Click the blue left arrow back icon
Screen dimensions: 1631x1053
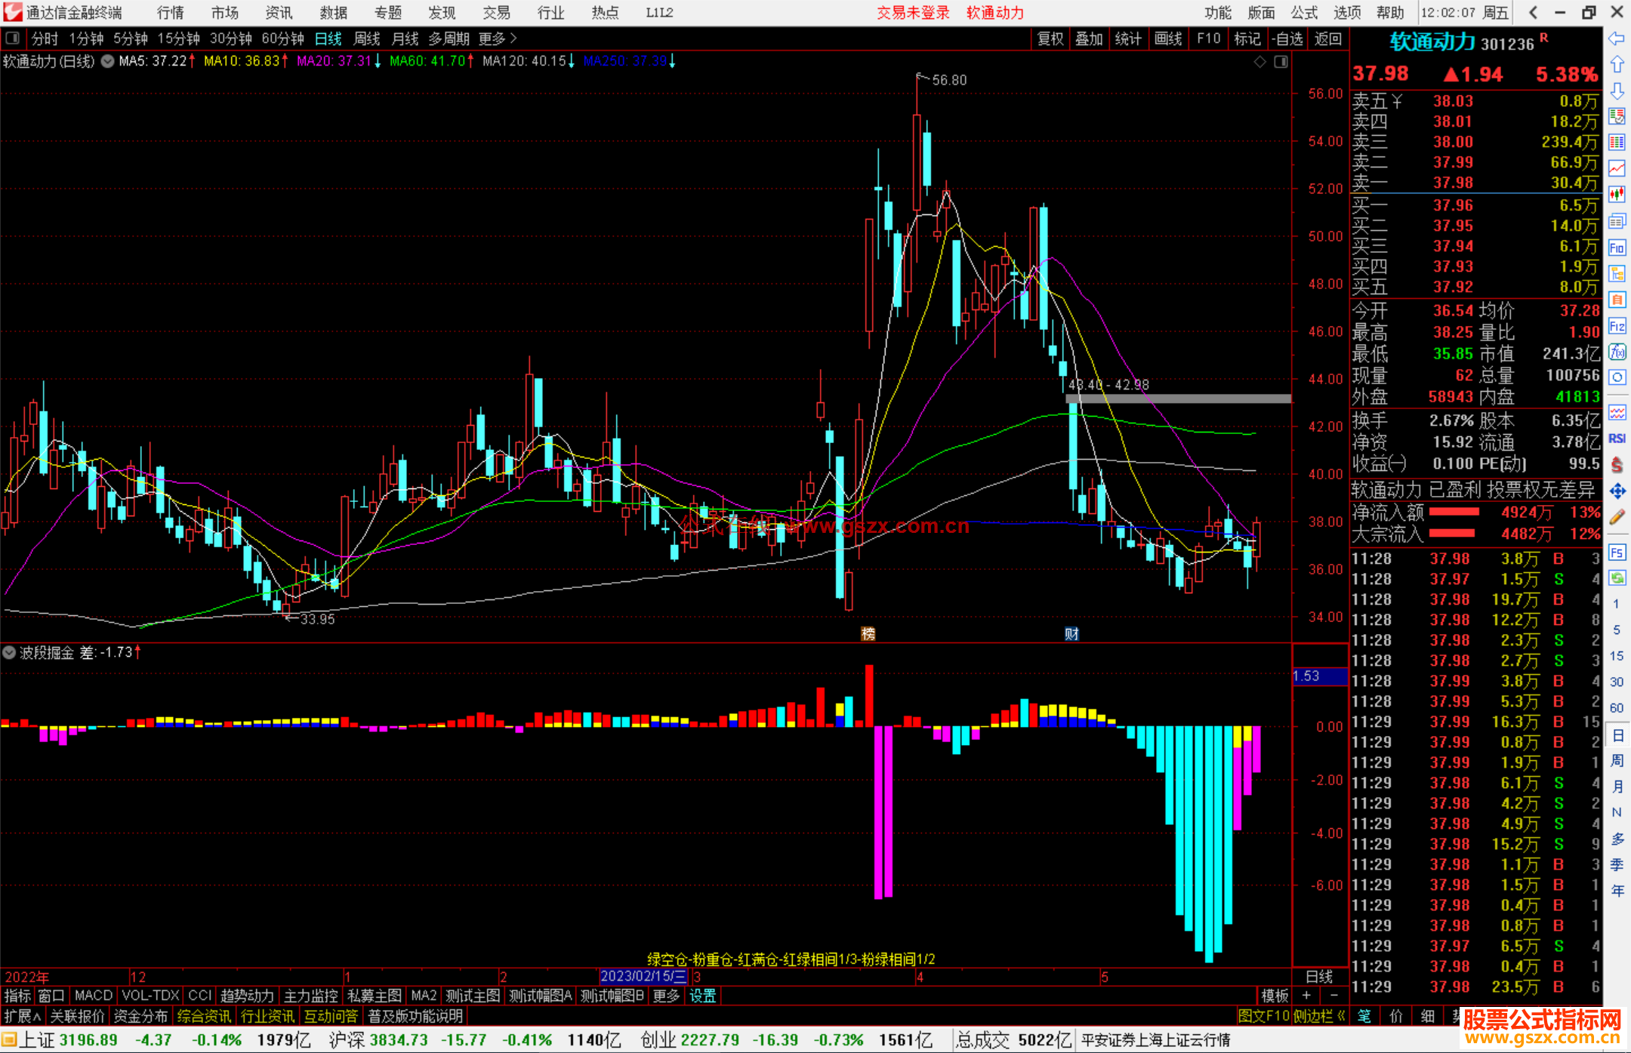click(1617, 38)
